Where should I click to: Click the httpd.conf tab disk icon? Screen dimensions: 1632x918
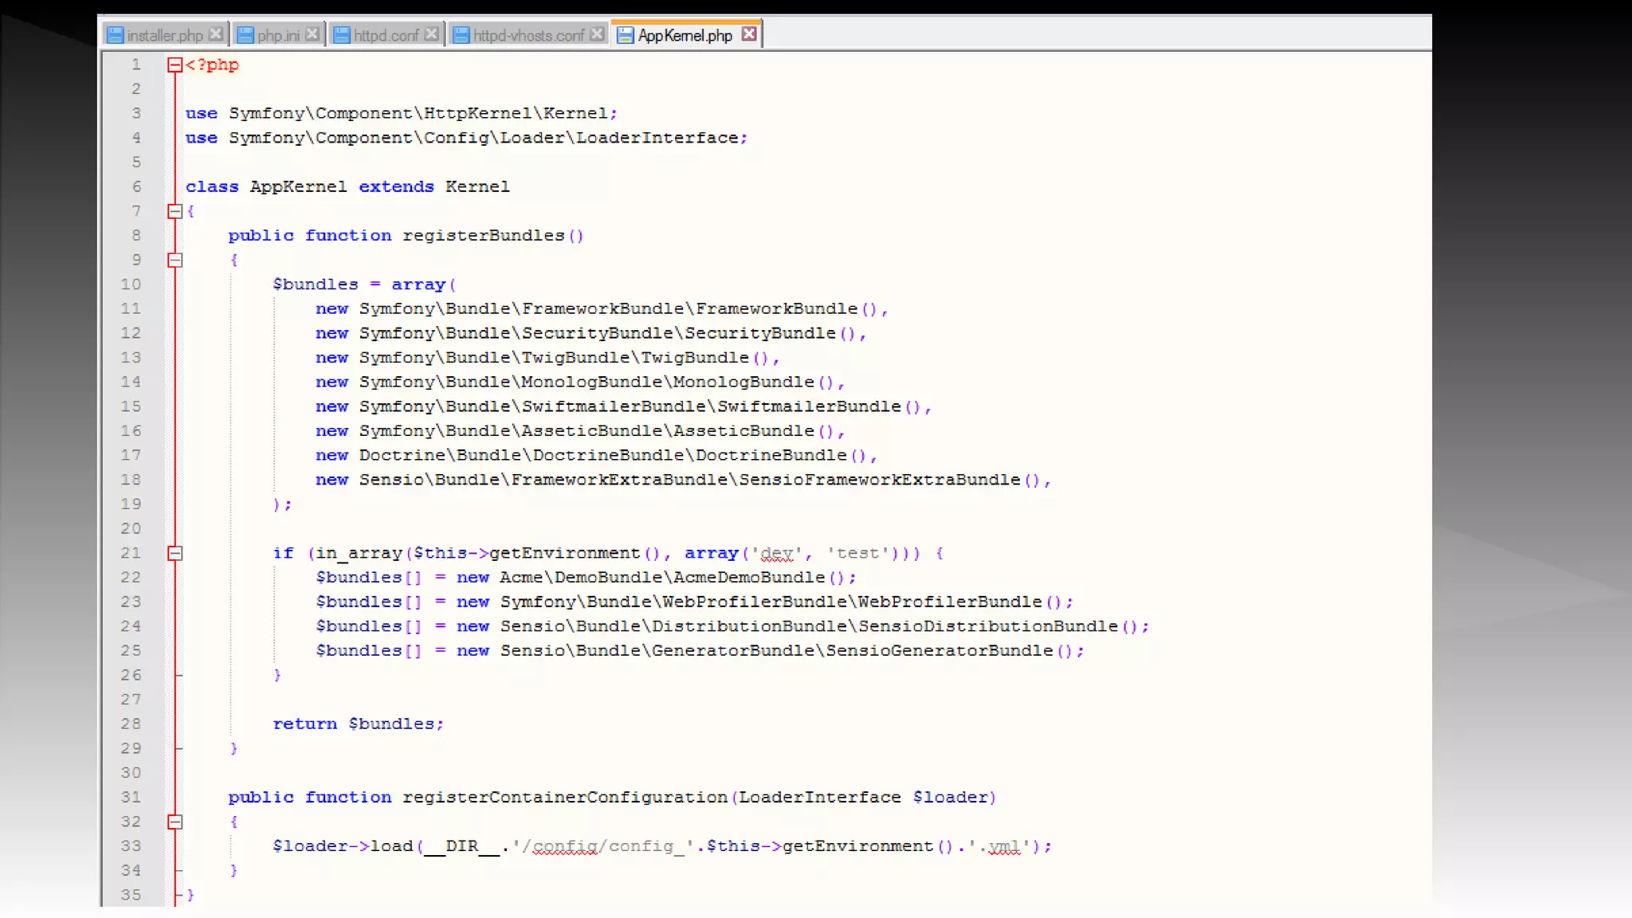point(342,35)
